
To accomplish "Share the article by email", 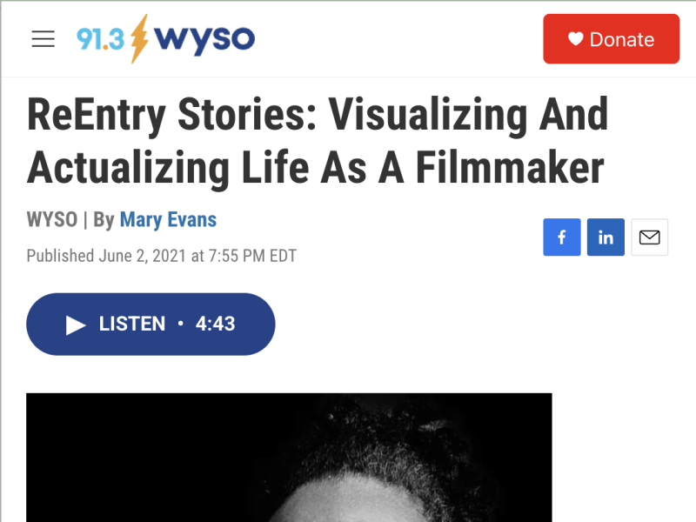I will click(x=649, y=237).
